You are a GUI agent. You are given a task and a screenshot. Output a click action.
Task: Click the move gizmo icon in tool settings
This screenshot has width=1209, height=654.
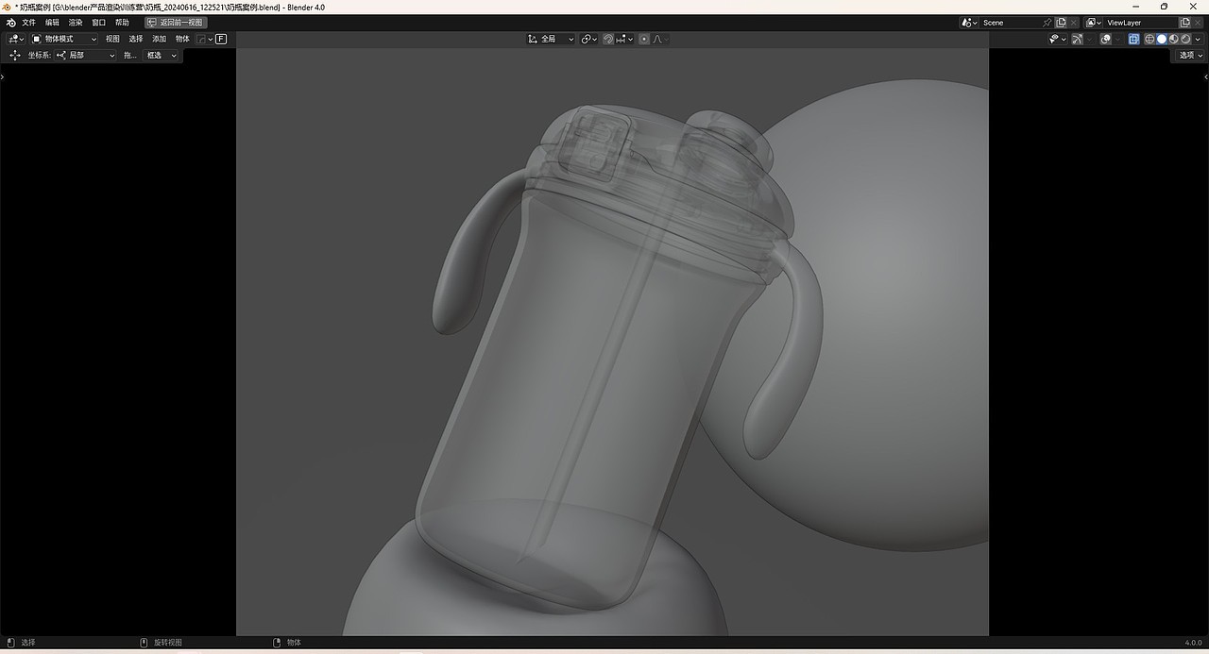[x=15, y=56]
